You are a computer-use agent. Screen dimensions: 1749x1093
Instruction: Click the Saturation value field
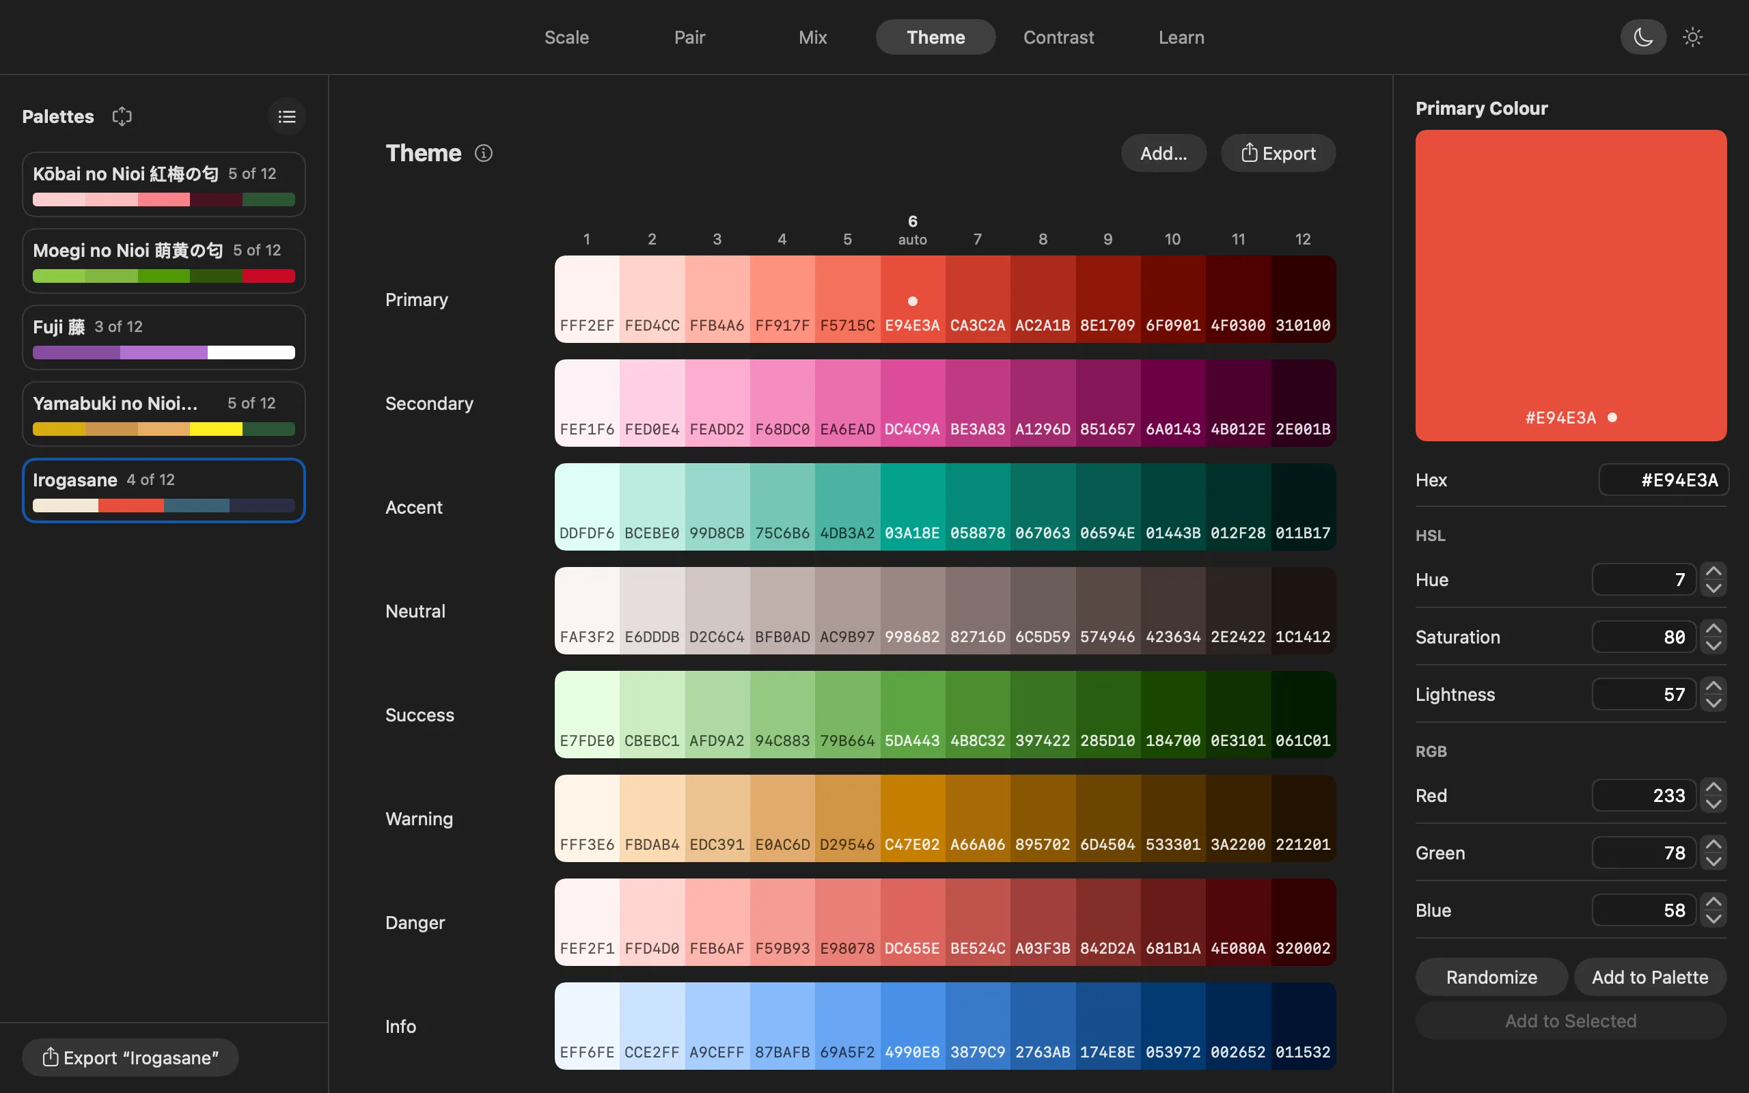[x=1644, y=637]
